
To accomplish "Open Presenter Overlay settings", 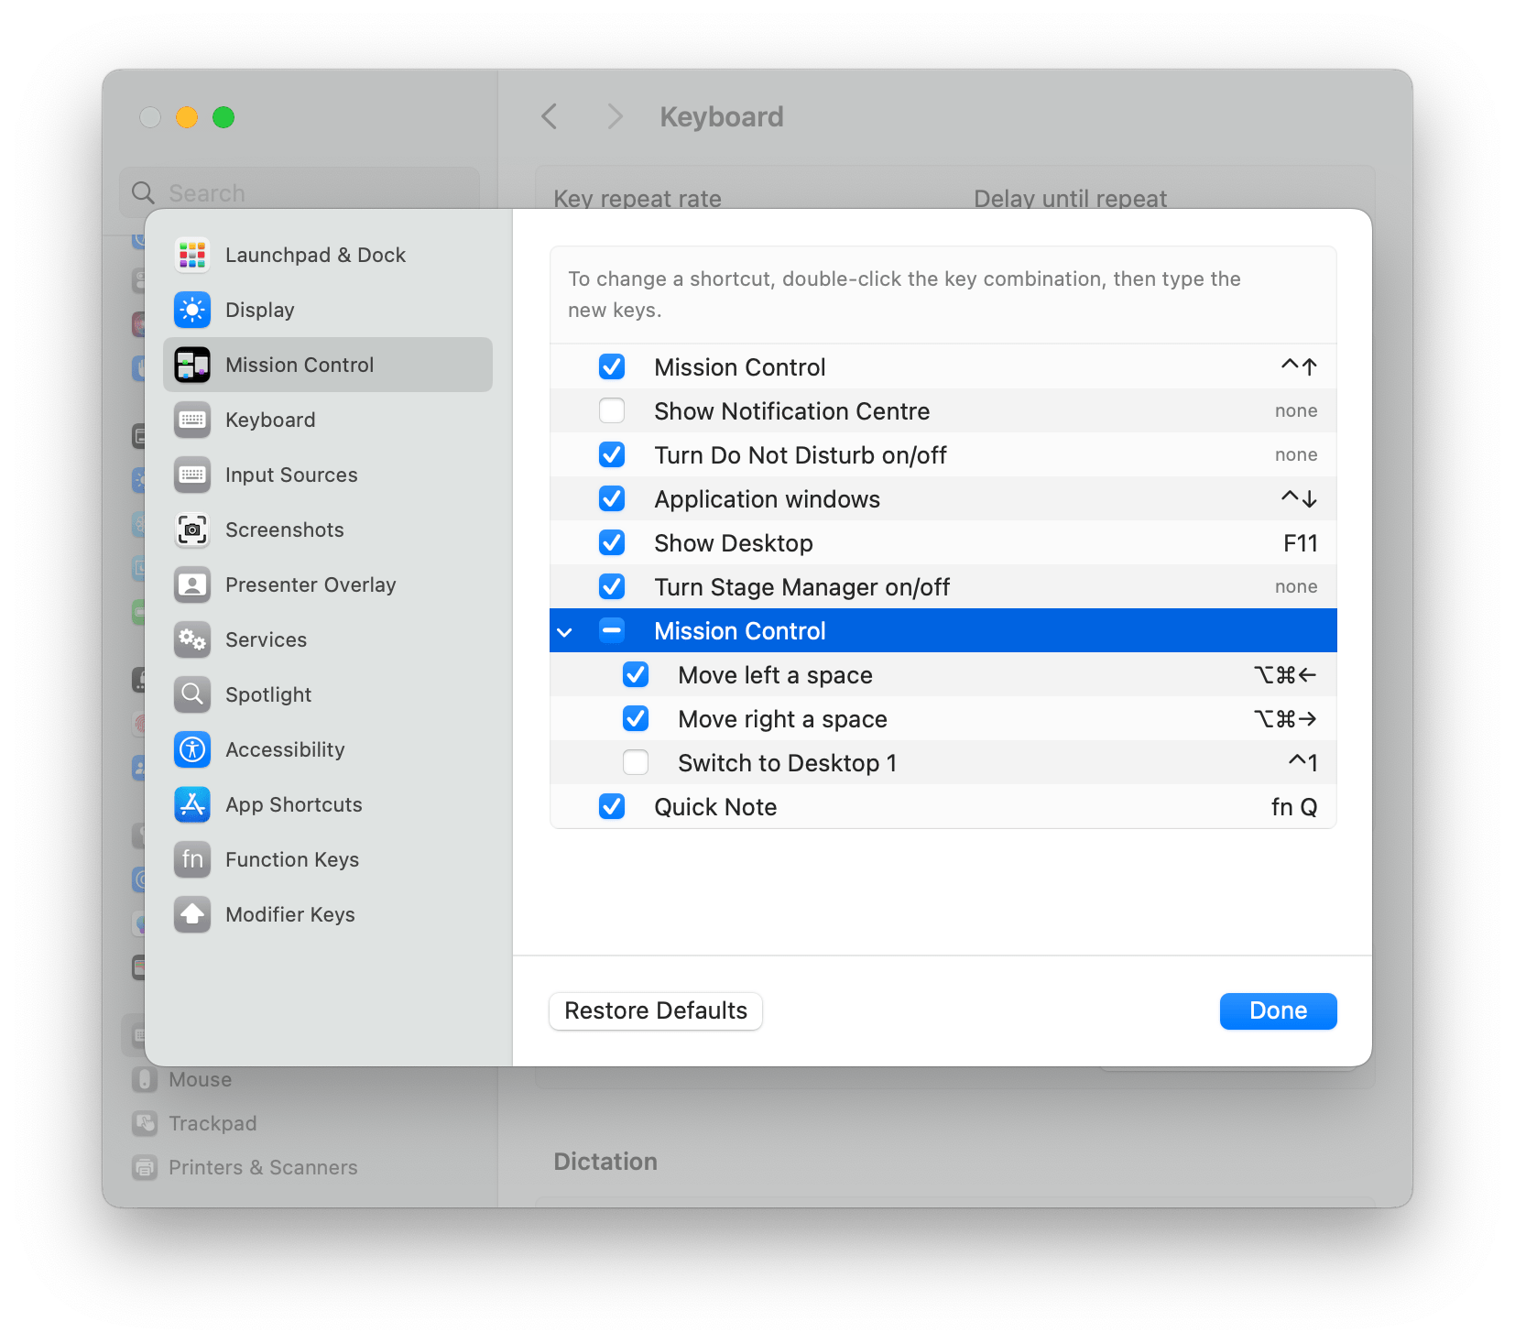I will point(192,584).
